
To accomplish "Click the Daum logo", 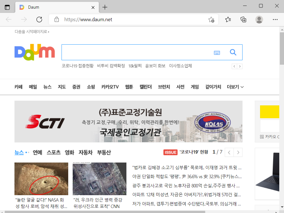I will tap(35, 52).
